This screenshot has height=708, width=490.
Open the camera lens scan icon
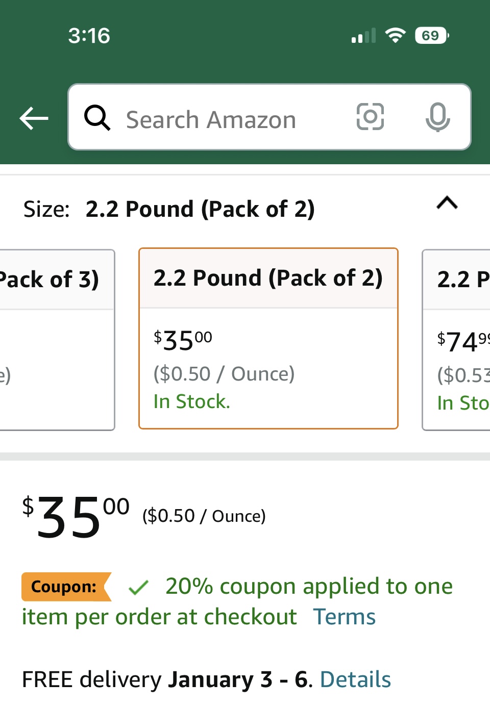[370, 117]
